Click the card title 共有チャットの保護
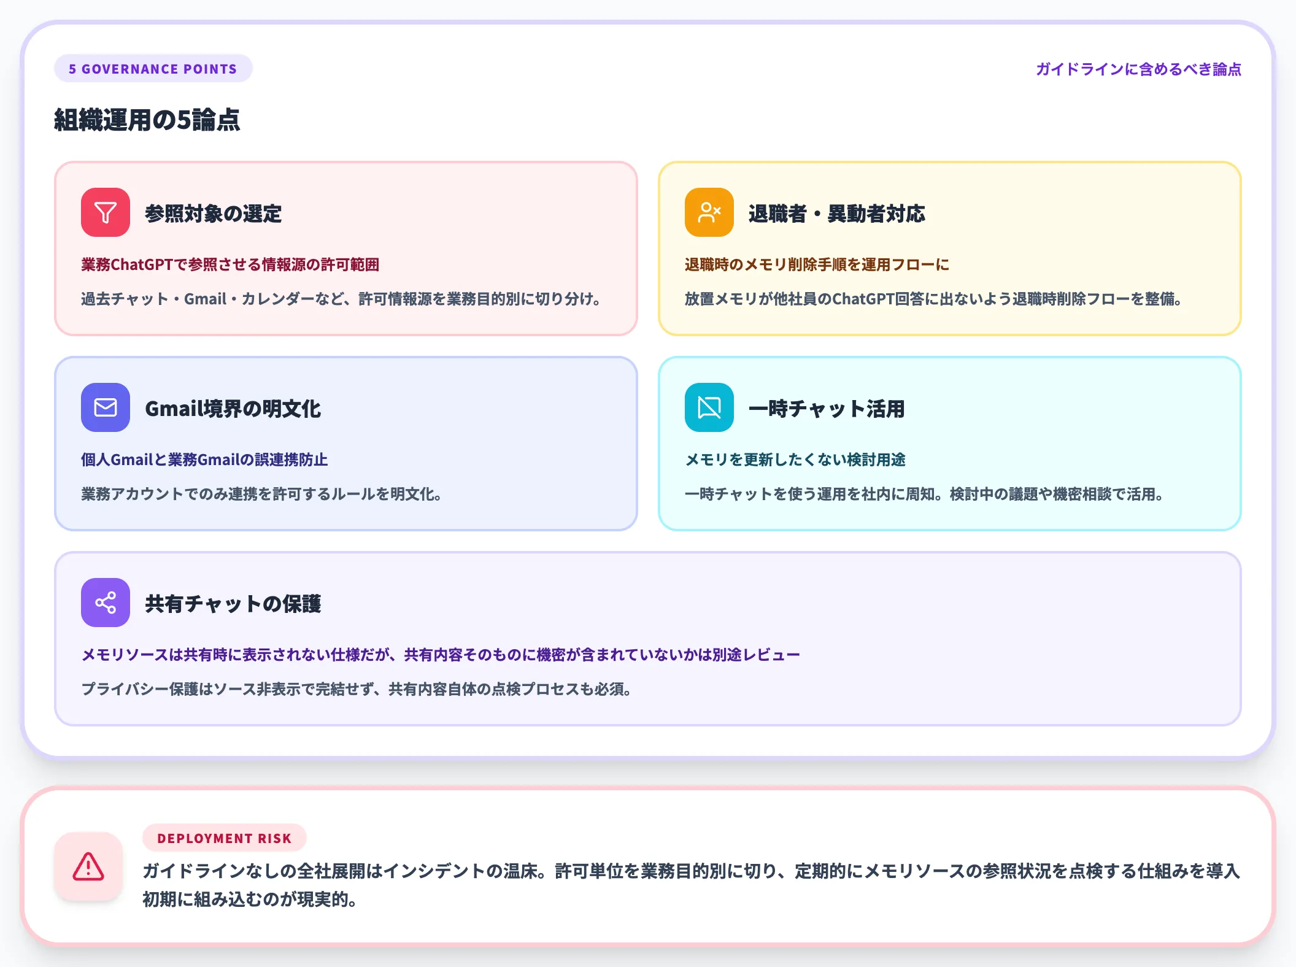 233,604
